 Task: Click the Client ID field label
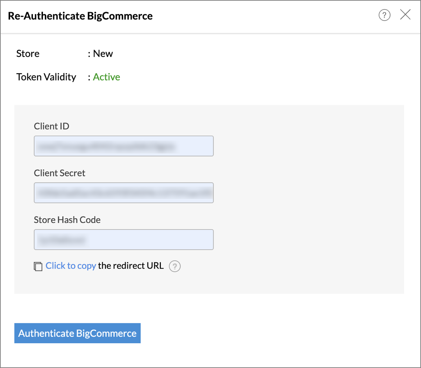[x=51, y=126]
